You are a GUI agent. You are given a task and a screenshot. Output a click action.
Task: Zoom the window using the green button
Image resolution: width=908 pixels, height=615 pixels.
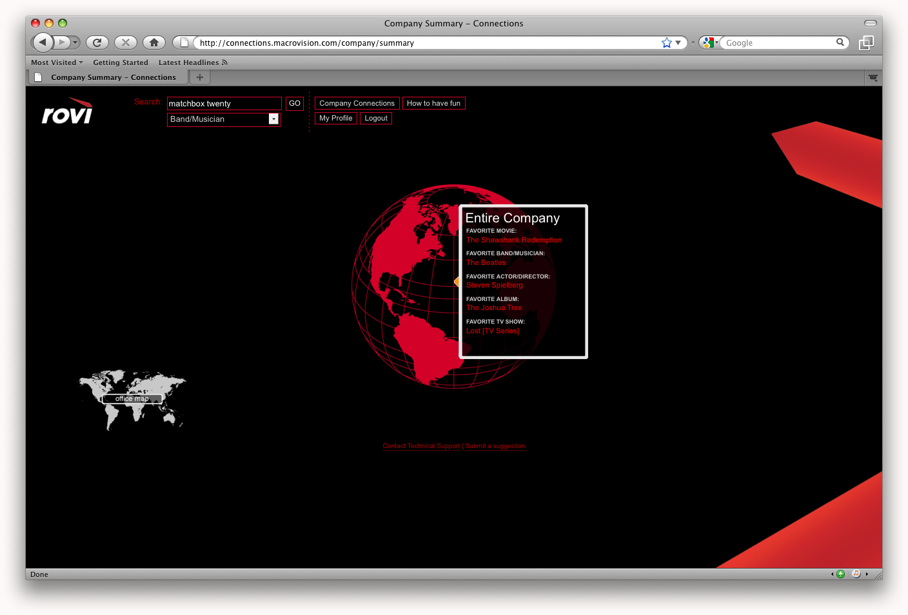click(x=63, y=23)
